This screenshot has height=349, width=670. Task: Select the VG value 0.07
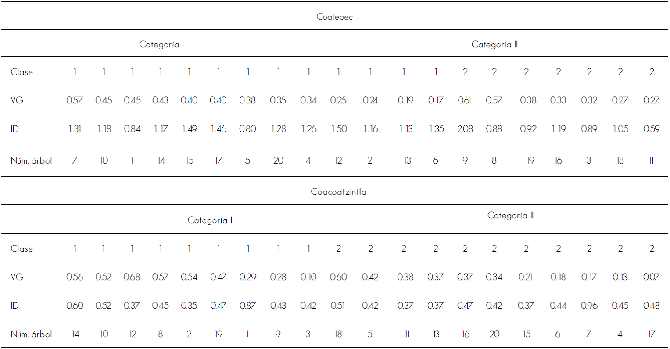tap(651, 277)
